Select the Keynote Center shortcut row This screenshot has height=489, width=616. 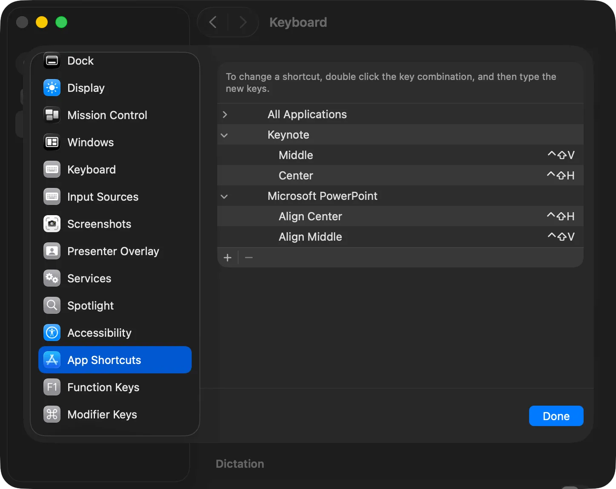point(400,176)
